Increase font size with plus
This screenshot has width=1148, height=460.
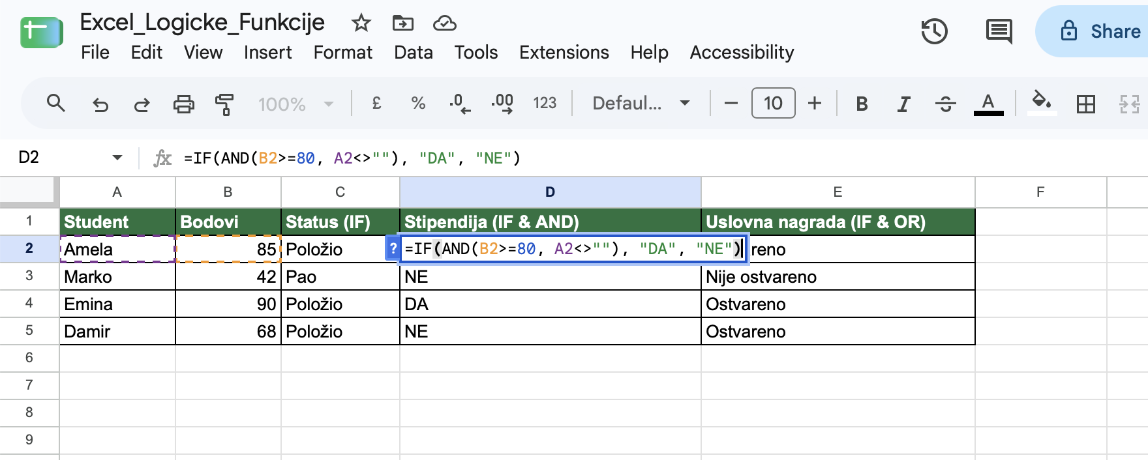pyautogui.click(x=815, y=103)
